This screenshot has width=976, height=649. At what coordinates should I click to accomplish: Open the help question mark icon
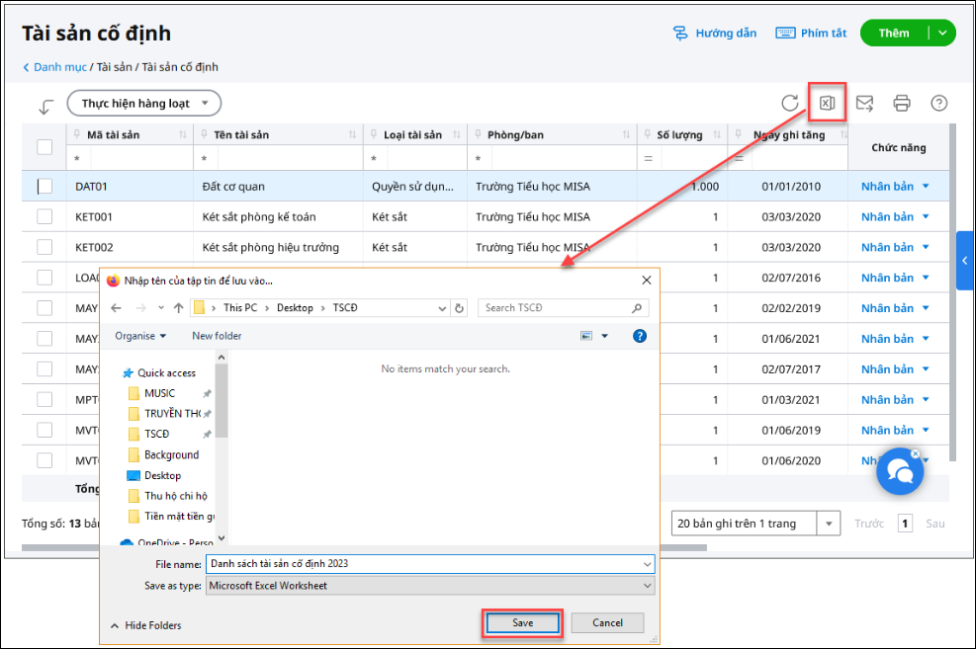(939, 103)
